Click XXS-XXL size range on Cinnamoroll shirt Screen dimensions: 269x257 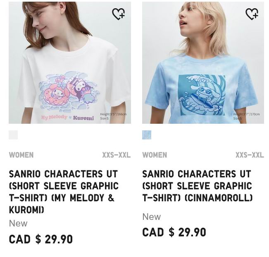point(250,155)
